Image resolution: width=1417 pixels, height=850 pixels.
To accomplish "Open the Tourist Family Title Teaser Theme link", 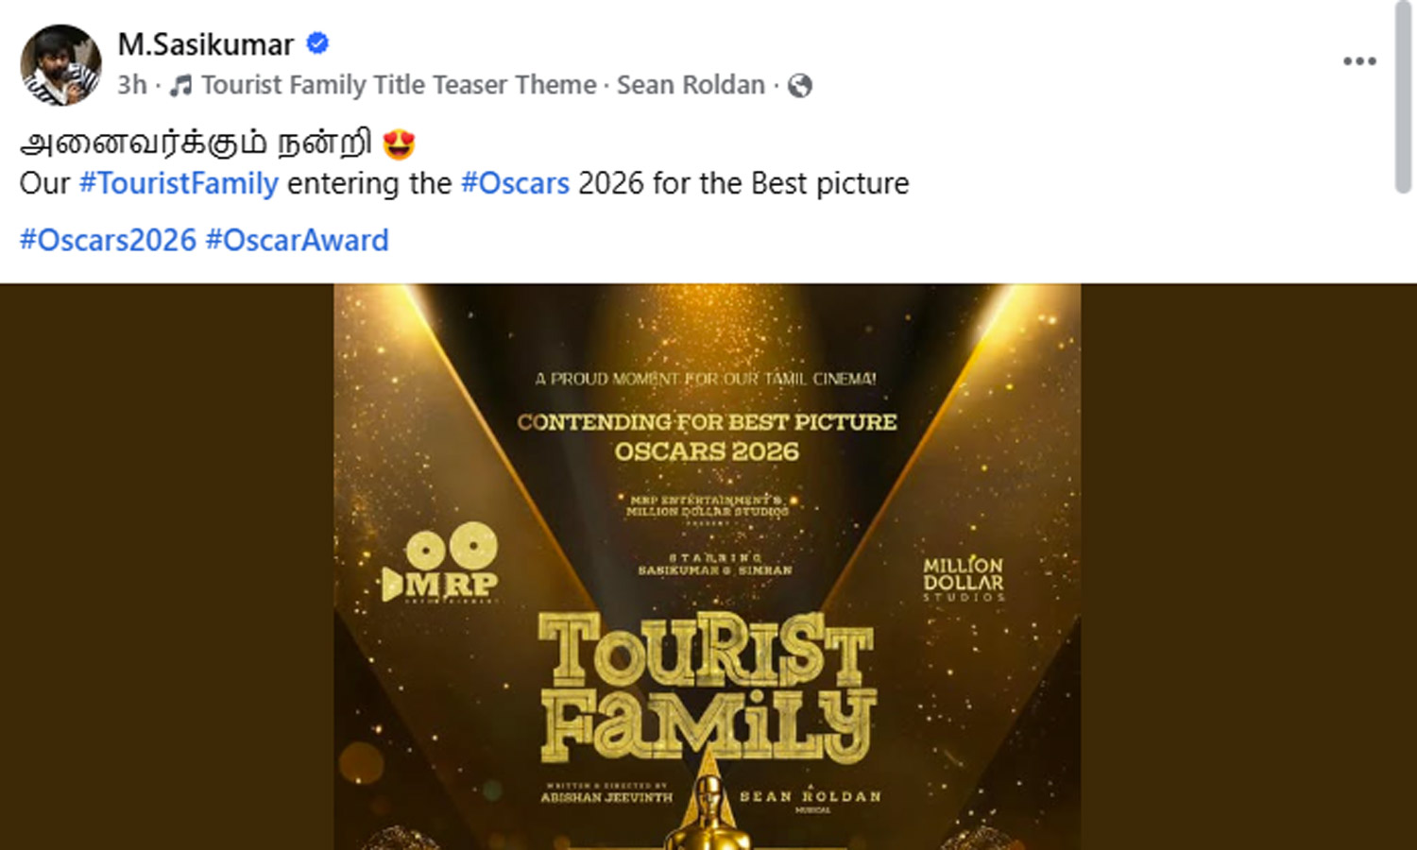I will pyautogui.click(x=399, y=85).
